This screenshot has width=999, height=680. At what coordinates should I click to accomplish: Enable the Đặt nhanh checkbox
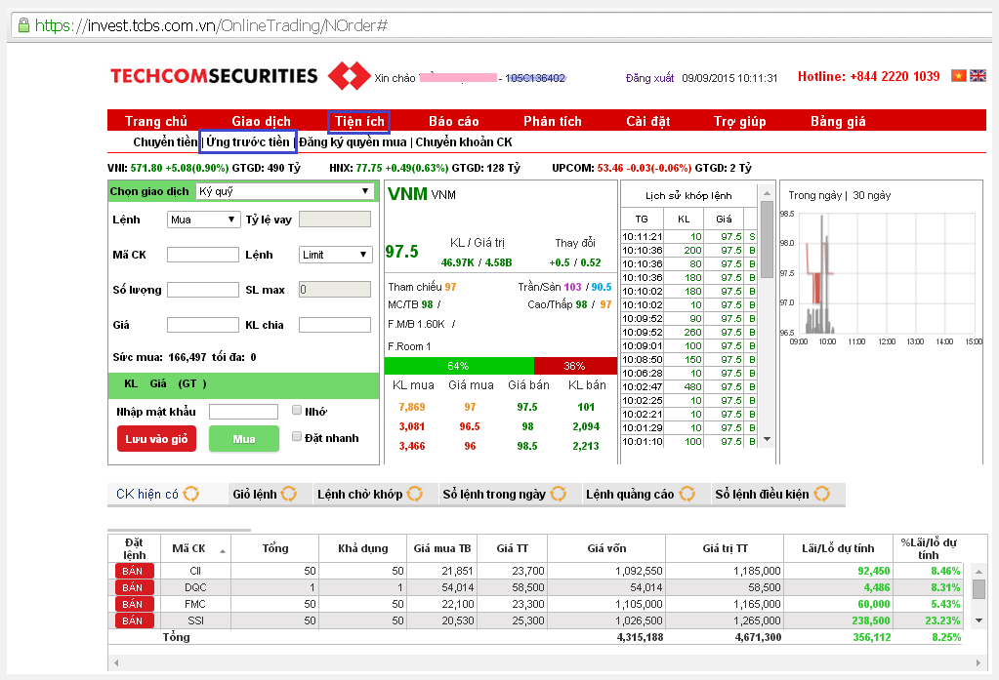tap(296, 436)
